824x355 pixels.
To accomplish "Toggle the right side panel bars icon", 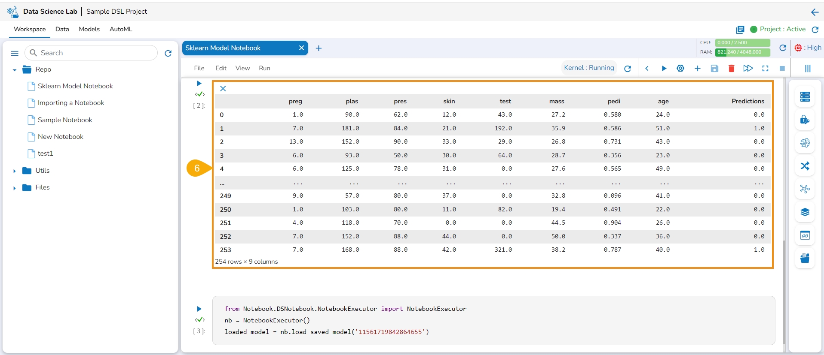I will click(808, 69).
